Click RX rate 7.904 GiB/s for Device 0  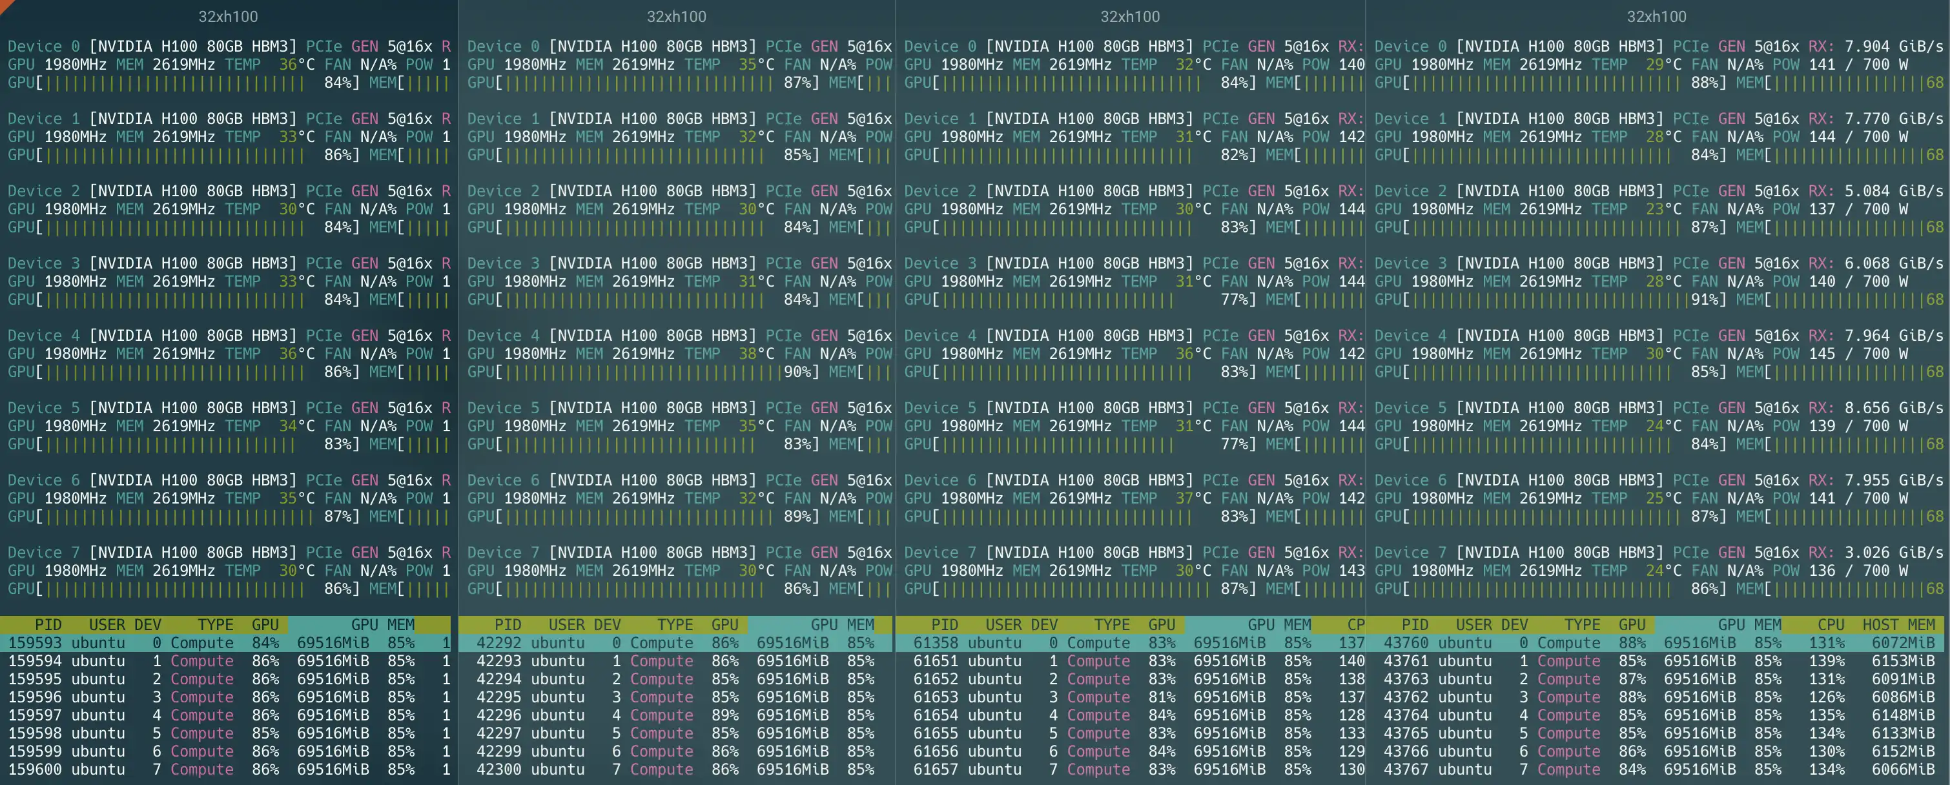(1893, 46)
